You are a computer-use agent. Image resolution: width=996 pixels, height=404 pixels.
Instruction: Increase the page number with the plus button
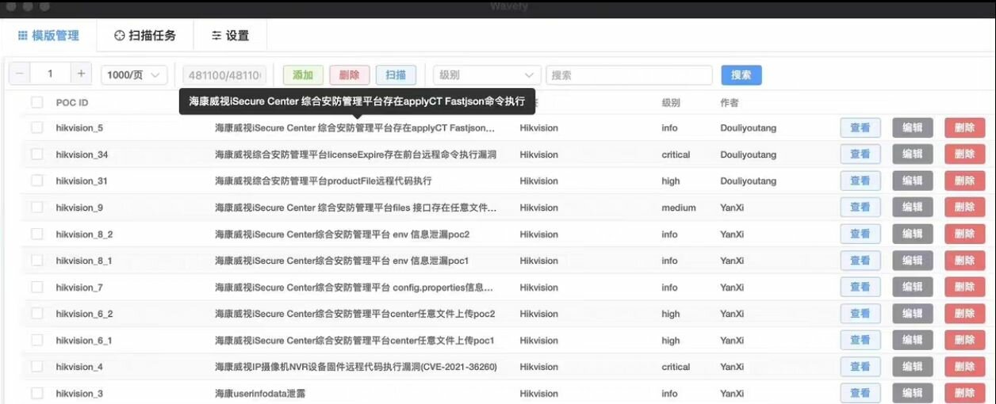[x=80, y=74]
